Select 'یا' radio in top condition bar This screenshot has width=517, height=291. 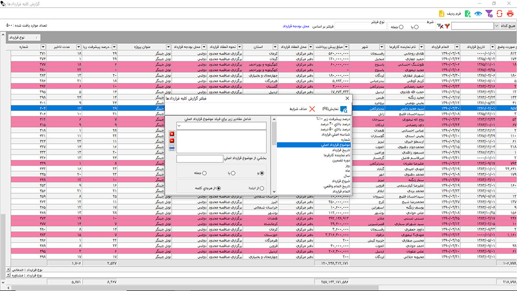coord(416,27)
